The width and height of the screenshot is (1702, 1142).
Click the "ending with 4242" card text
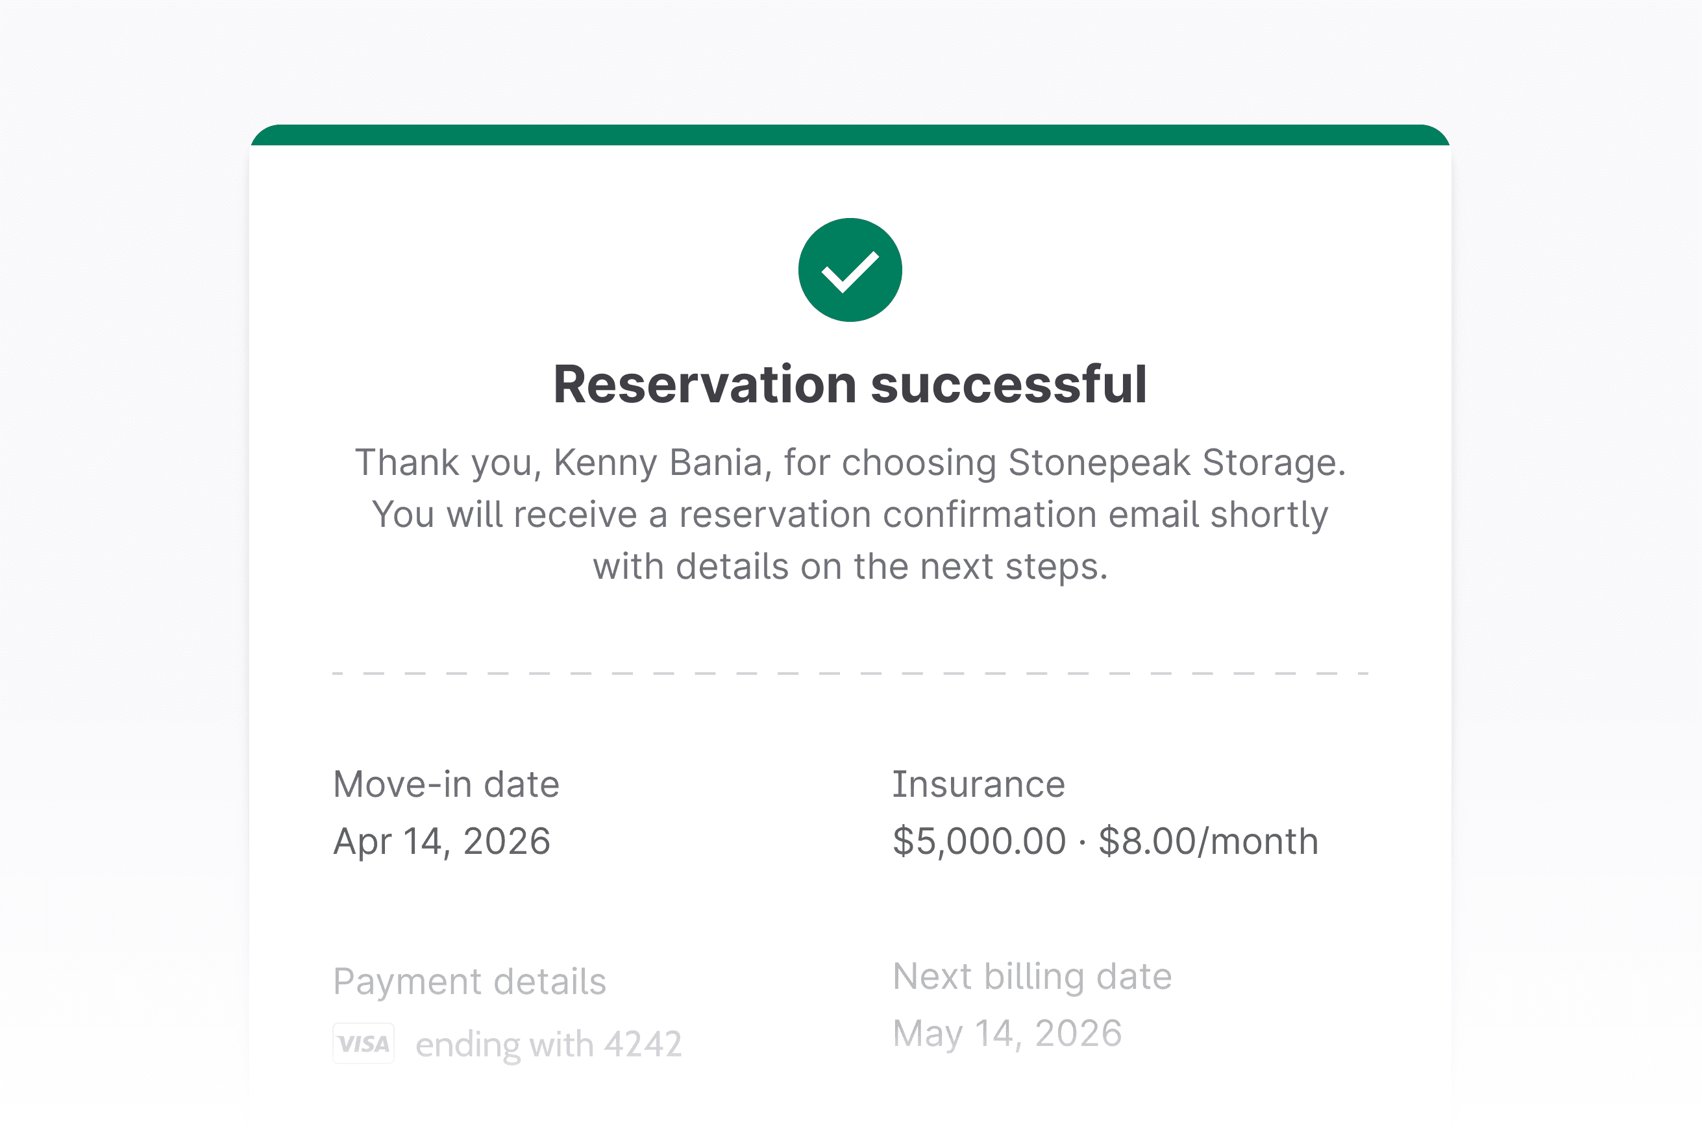[549, 1045]
